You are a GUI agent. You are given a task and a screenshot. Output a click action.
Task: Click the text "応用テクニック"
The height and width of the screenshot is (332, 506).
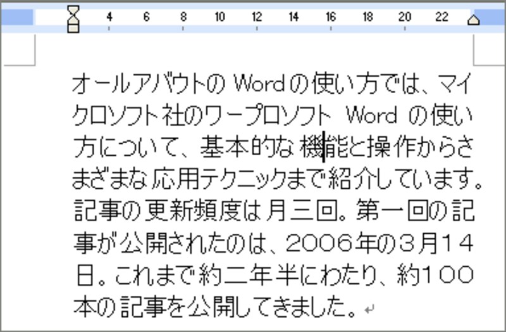[219, 179]
